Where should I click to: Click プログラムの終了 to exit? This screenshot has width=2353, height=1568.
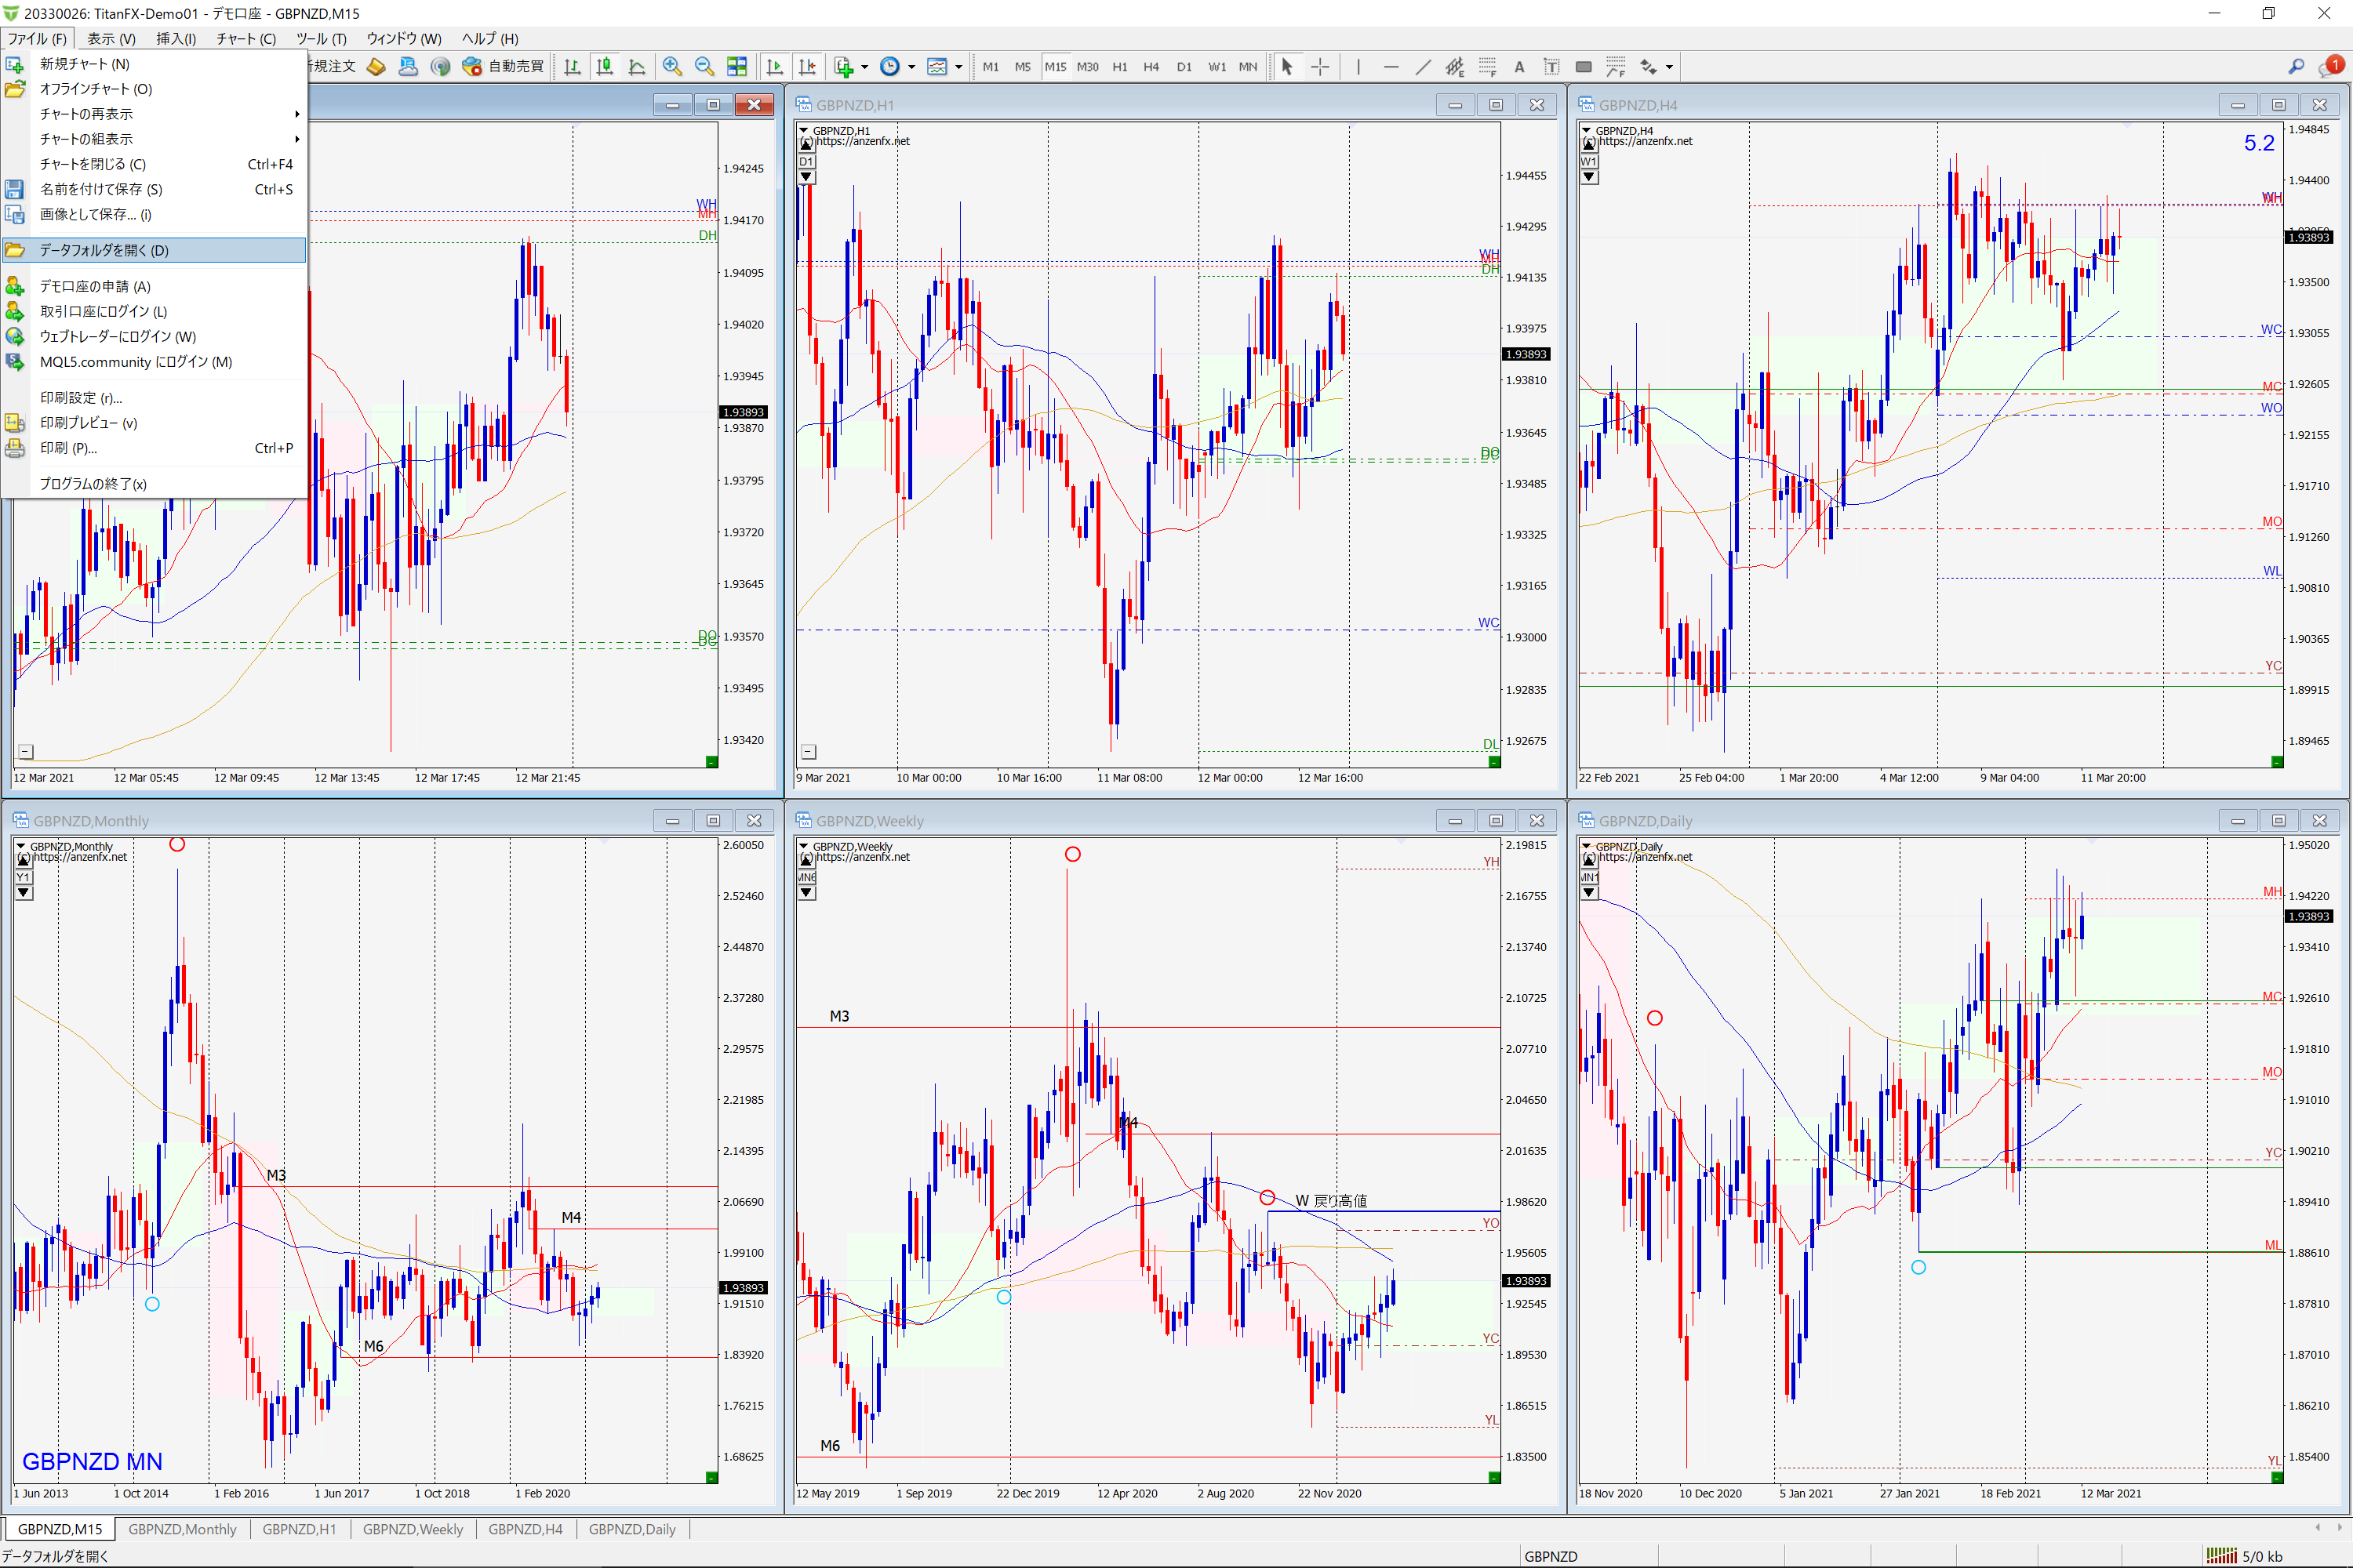(92, 484)
